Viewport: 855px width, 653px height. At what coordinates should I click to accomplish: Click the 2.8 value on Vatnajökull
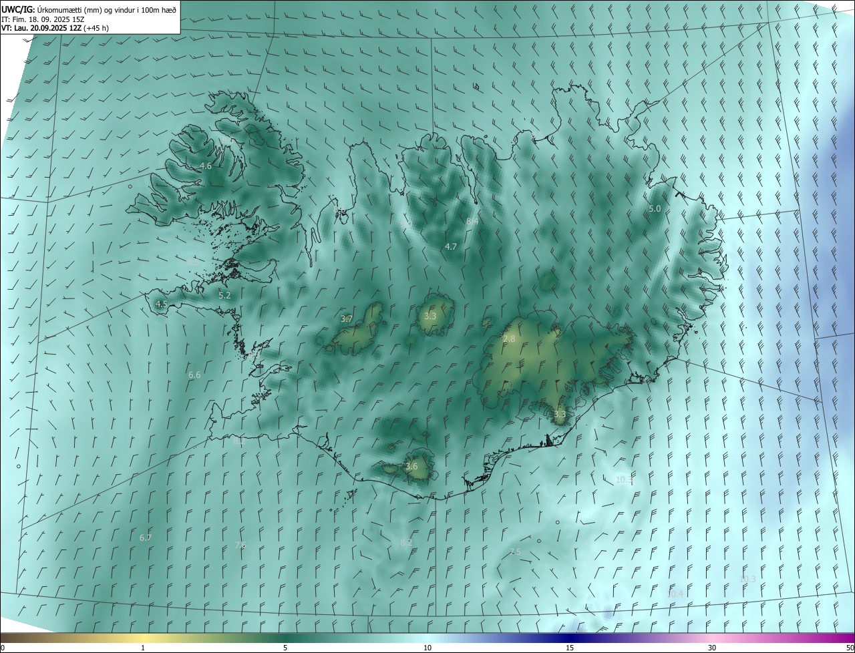[x=509, y=339]
